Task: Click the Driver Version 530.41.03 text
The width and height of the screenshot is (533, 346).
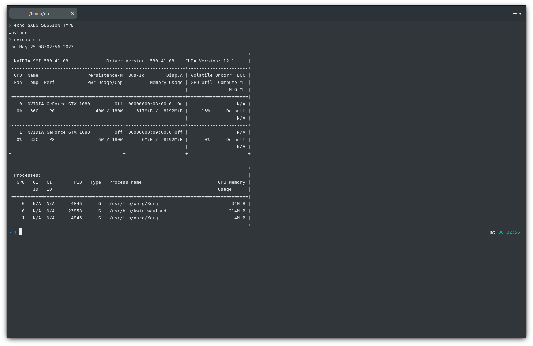Action: click(x=140, y=61)
